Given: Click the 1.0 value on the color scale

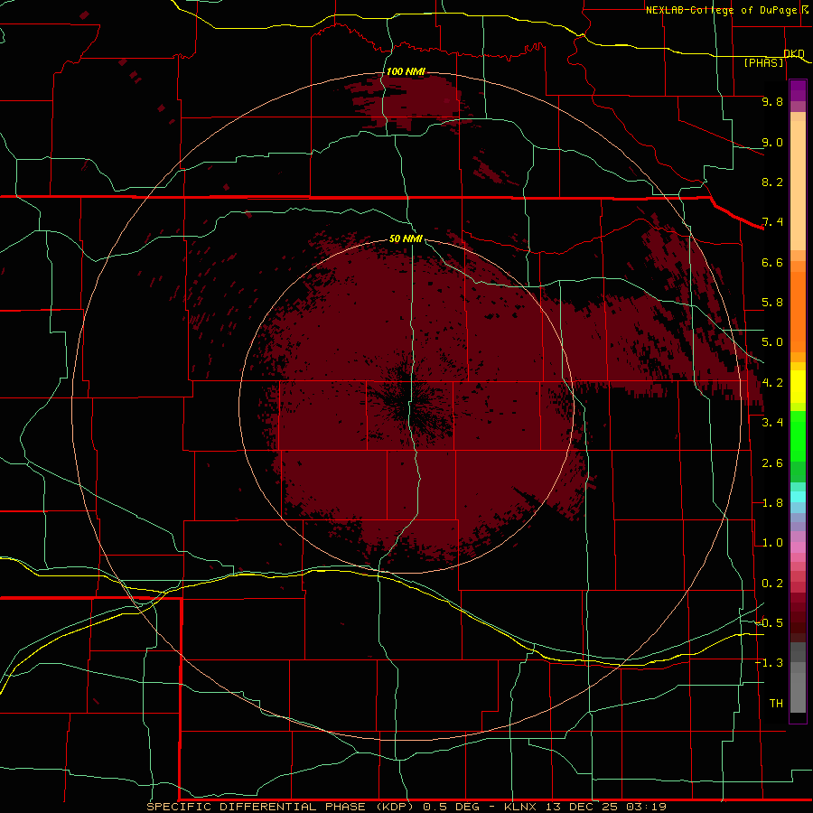Looking at the screenshot, I should click(772, 543).
